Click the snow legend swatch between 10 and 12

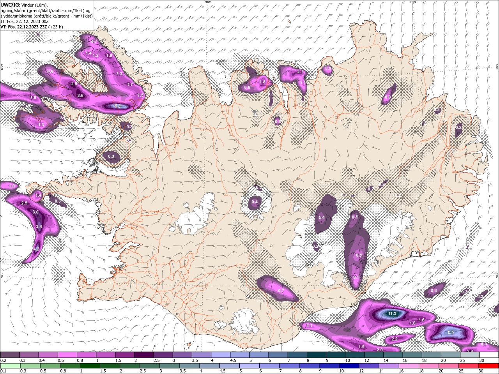click(355, 355)
